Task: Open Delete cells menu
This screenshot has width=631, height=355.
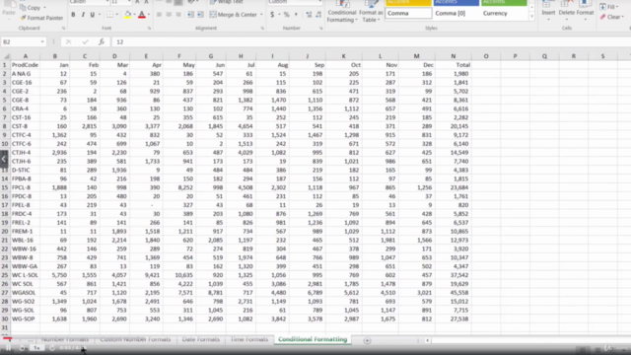Action: tap(567, 10)
